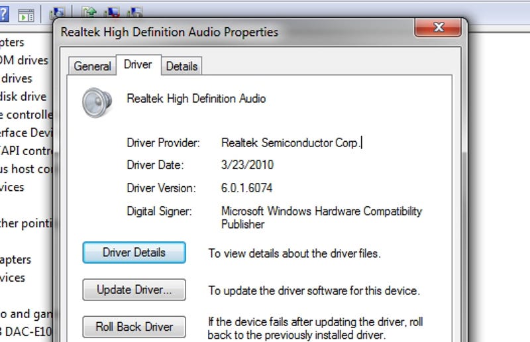Click the uninstall device toolbar icon with red X
530x342 pixels.
point(112,12)
